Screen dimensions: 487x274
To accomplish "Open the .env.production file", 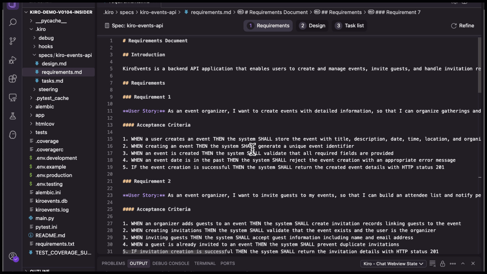I will 59,175.
